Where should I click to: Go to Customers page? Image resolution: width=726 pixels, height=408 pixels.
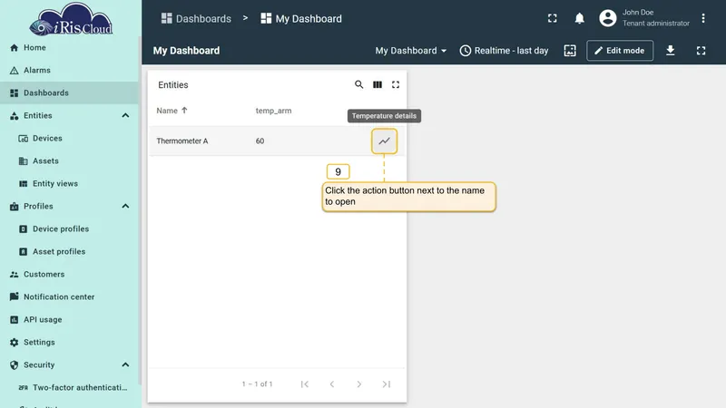point(70,275)
